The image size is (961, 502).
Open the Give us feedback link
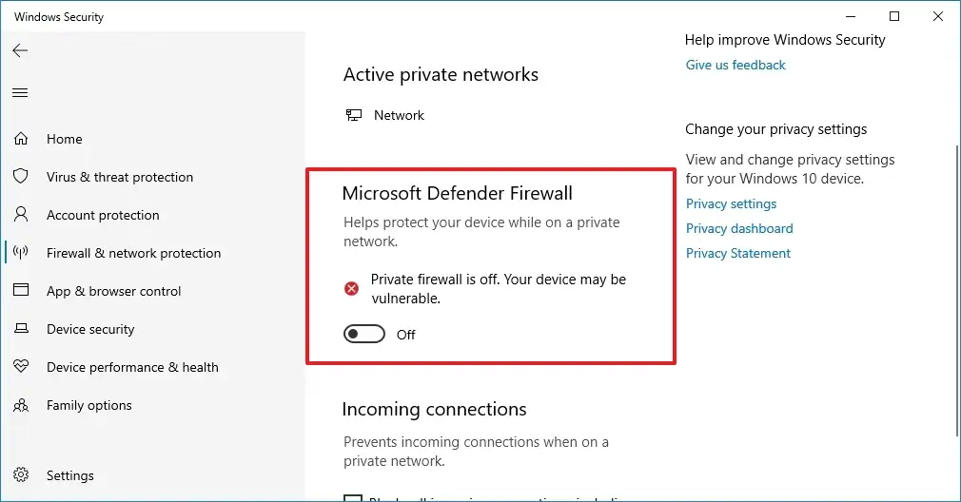[735, 65]
